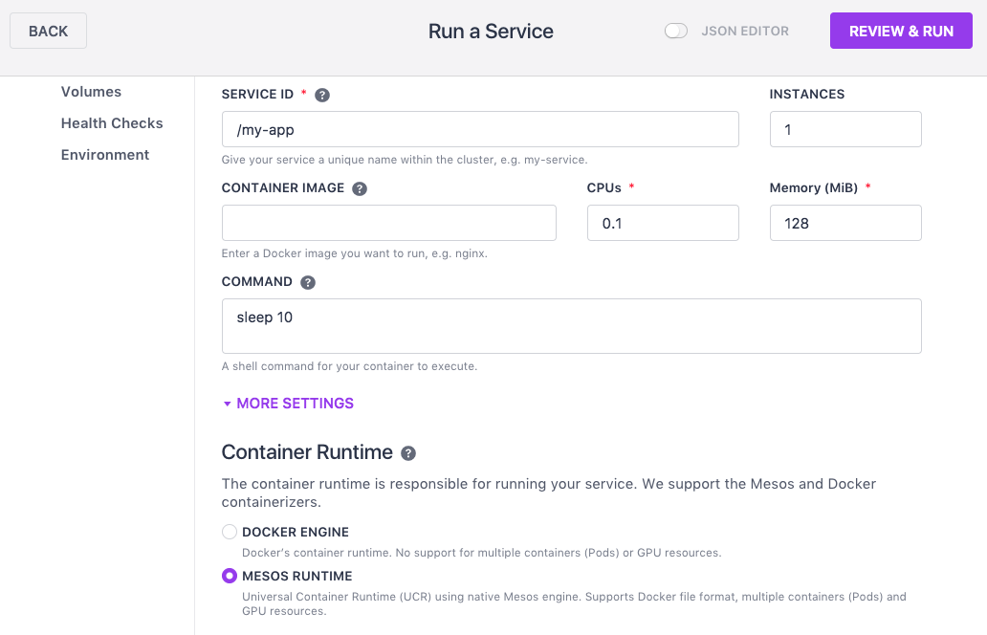Open the Service ID help icon

pyautogui.click(x=322, y=95)
